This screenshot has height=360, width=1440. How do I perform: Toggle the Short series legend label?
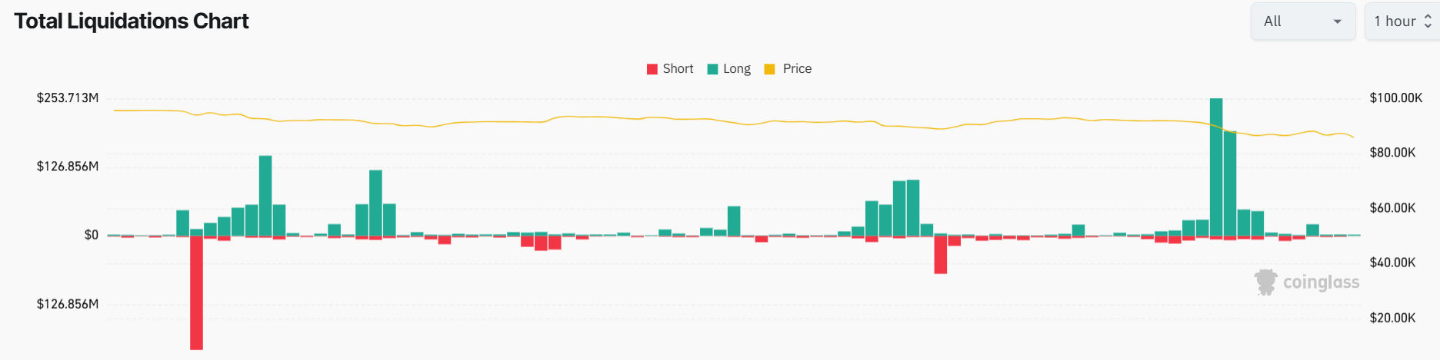click(x=678, y=69)
